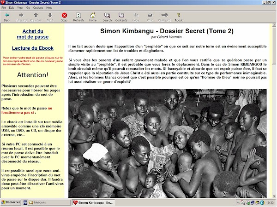Refresh the ebook page
This screenshot has width=277, height=207.
[78, 17]
